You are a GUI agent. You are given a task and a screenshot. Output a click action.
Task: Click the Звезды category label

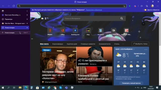pos(47,50)
